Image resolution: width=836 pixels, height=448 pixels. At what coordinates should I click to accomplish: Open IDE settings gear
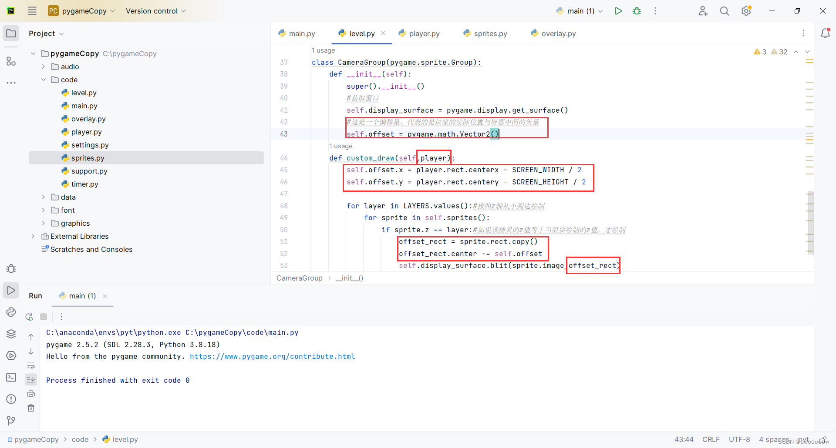click(x=746, y=11)
